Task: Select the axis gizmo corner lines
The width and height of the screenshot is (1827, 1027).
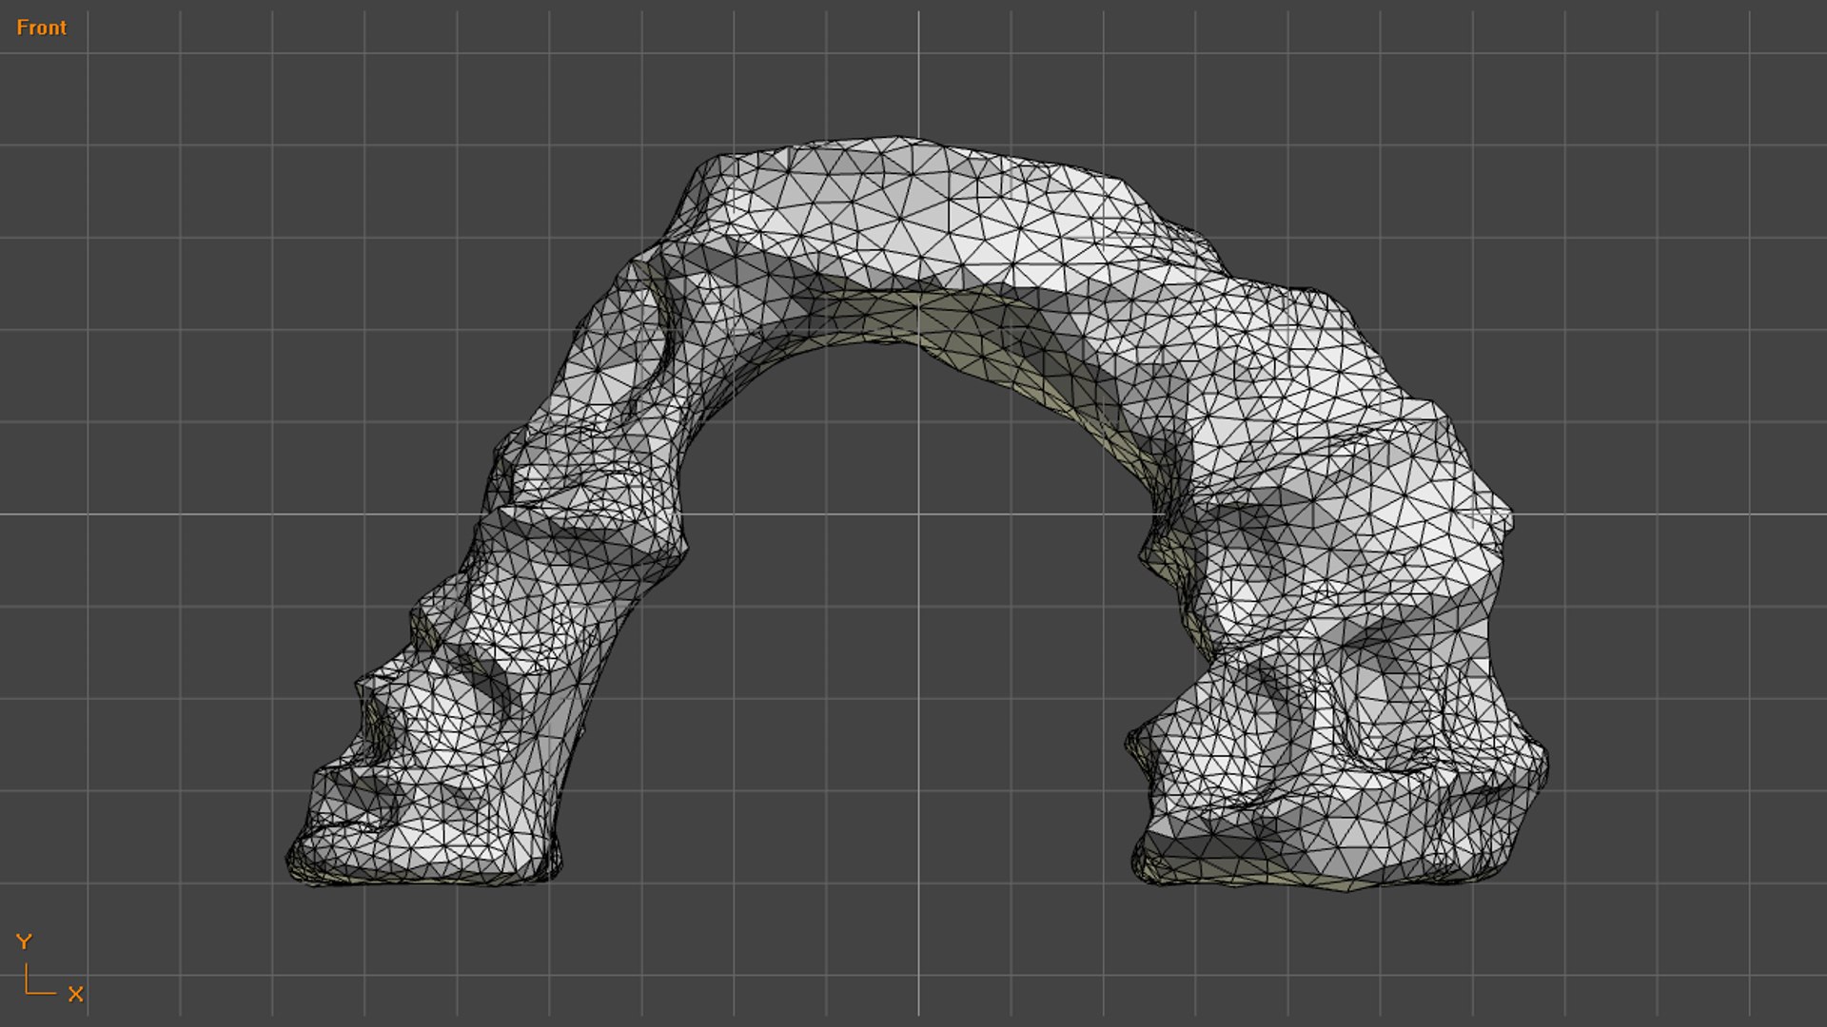Action: pyautogui.click(x=40, y=979)
